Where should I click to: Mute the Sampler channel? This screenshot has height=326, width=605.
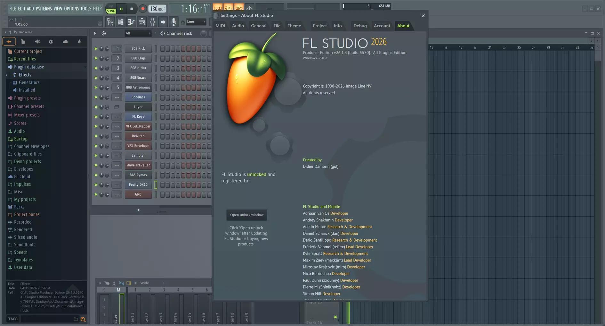coord(95,156)
